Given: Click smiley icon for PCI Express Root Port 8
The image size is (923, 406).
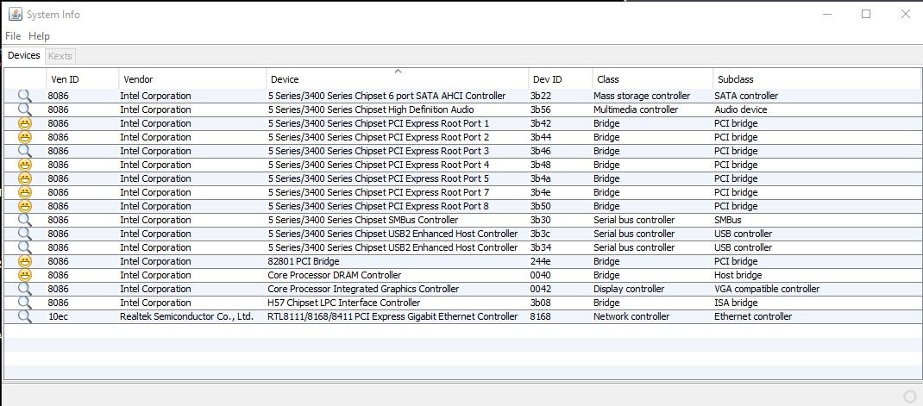Looking at the screenshot, I should (25, 206).
